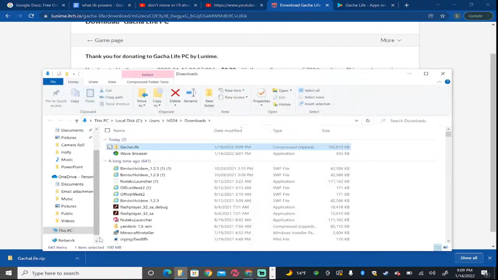Viewport: 498px width, 280px height.
Task: Click the Explorer help question icon
Action: point(447,82)
